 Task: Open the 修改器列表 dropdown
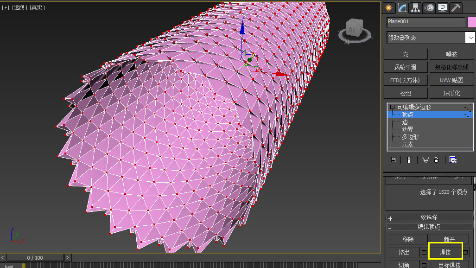[x=431, y=38]
